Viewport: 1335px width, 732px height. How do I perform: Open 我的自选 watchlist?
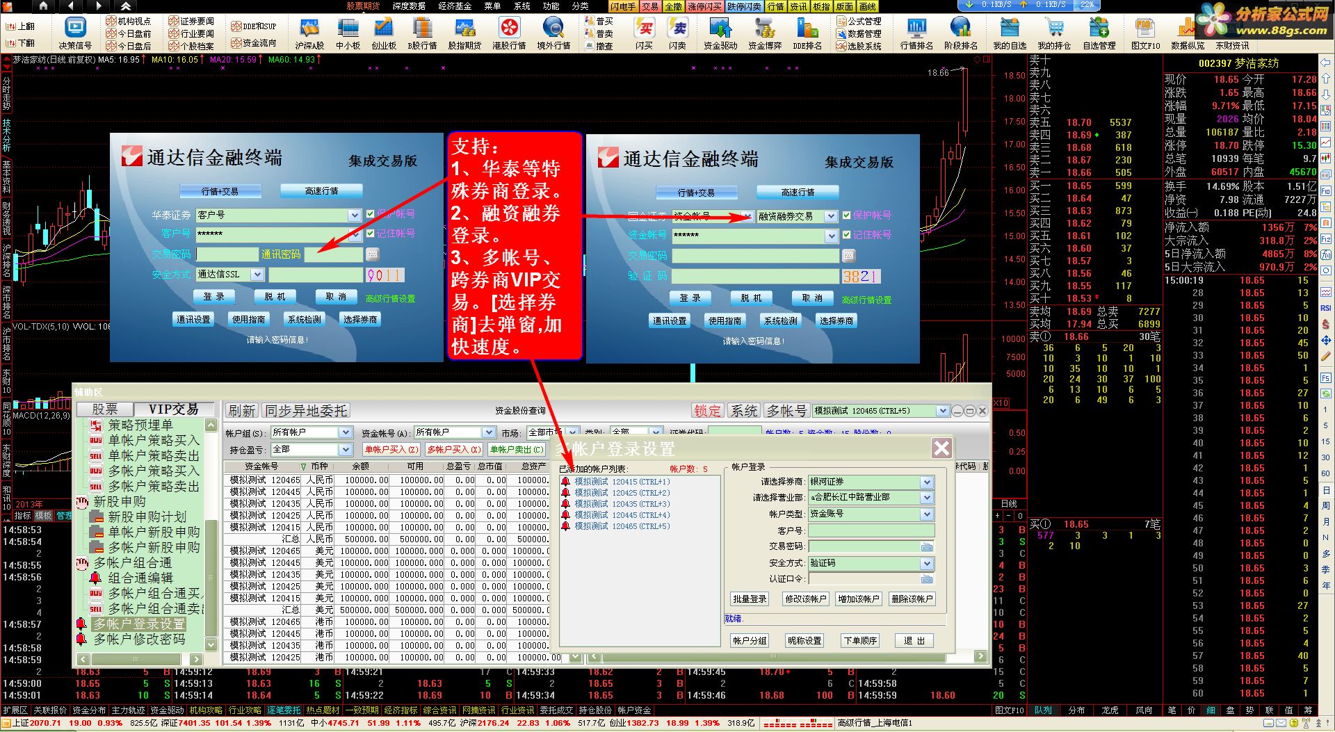click(x=1010, y=33)
